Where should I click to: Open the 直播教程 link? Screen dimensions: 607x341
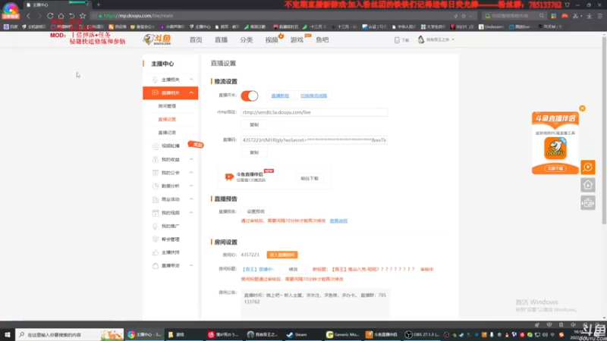pos(280,96)
